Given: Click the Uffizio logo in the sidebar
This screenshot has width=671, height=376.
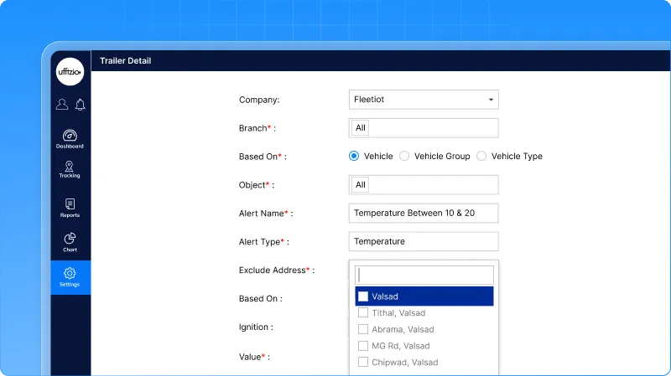Looking at the screenshot, I should [x=70, y=72].
